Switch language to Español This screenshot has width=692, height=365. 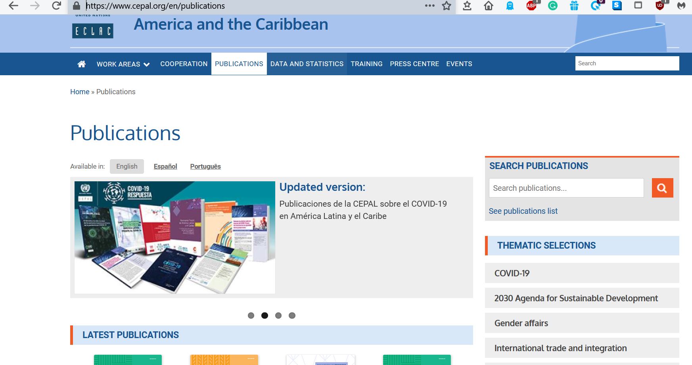[x=165, y=167]
